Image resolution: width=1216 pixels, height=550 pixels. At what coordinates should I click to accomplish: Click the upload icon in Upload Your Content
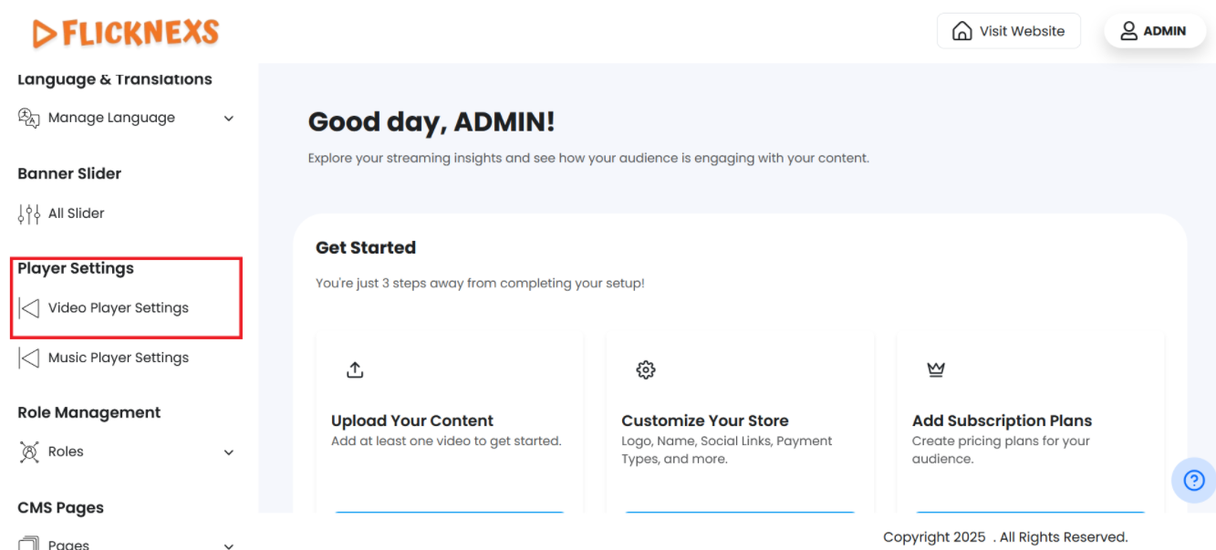click(x=355, y=369)
